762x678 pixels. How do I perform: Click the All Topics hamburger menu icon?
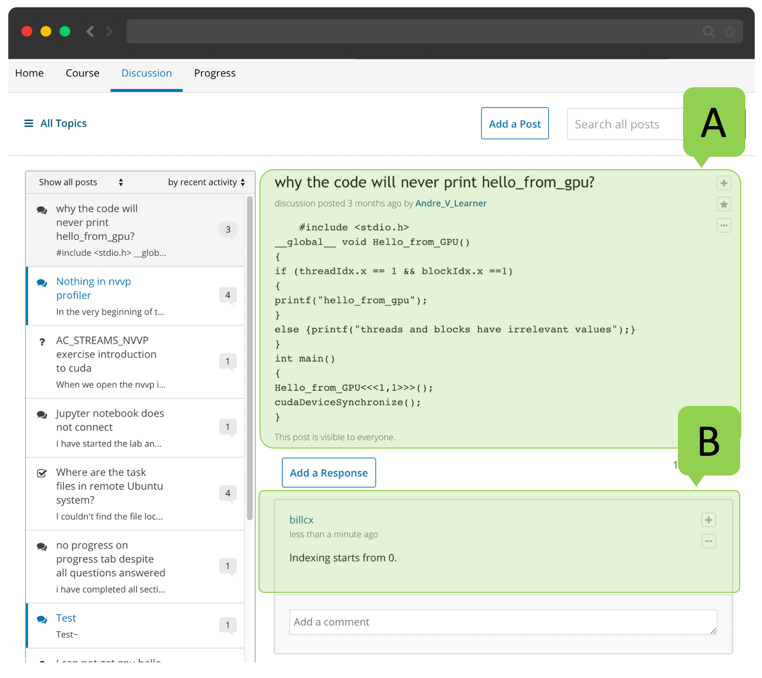click(x=29, y=124)
